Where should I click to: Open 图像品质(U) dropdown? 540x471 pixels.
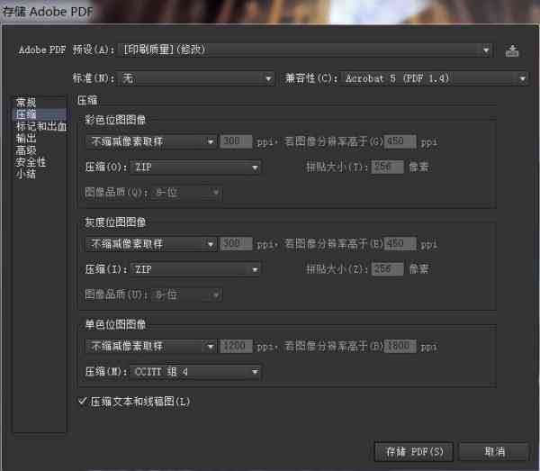coord(186,294)
